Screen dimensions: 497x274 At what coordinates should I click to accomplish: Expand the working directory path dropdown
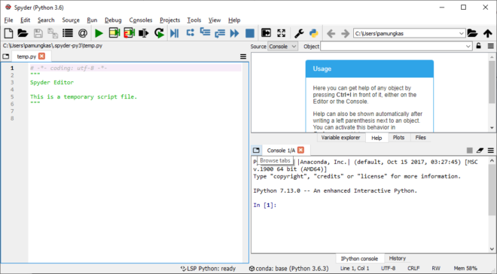(461, 33)
